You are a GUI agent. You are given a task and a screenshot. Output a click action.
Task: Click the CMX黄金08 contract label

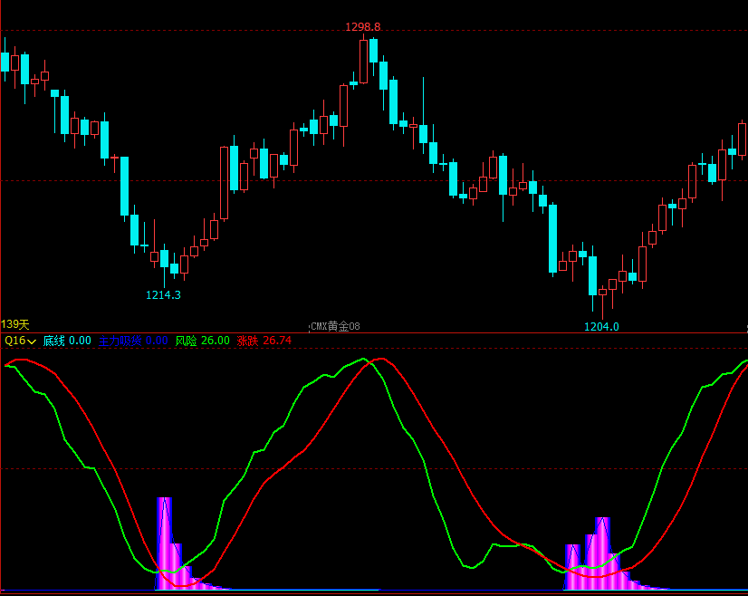pos(335,326)
